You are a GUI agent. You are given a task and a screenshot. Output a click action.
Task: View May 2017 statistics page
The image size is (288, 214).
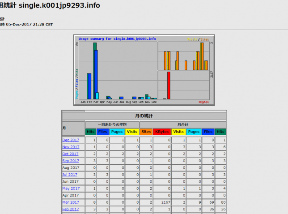[x=71, y=188]
